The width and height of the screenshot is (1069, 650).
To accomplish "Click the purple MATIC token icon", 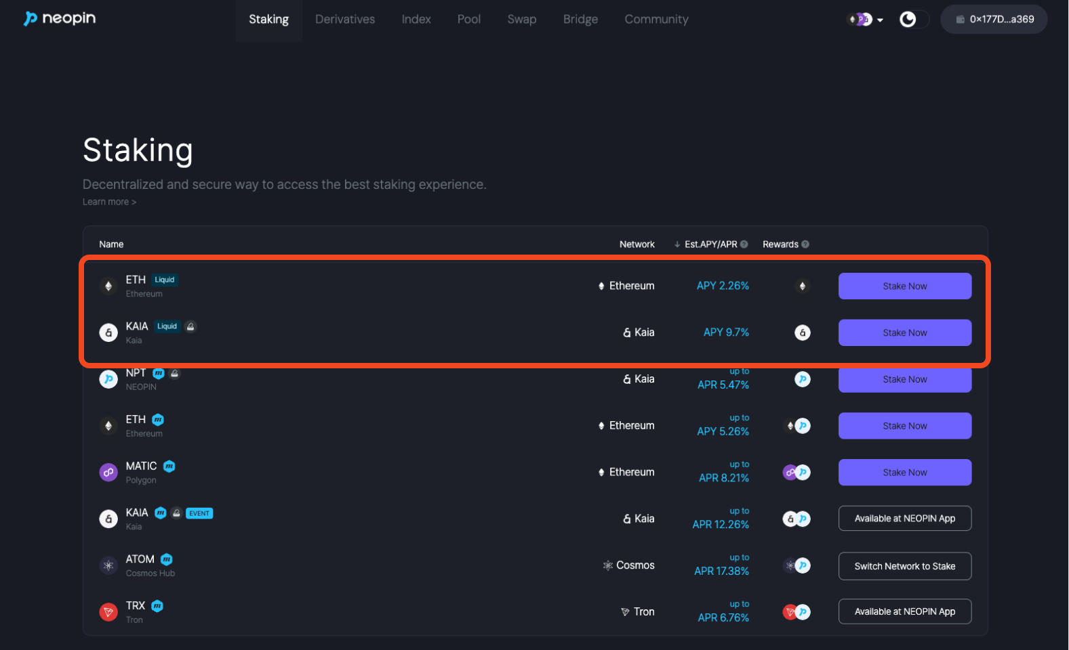I will click(x=108, y=473).
